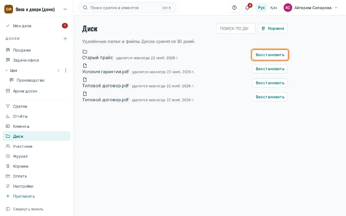Open Клиенты section
This screenshot has height=216, width=346.
[x=36, y=126]
